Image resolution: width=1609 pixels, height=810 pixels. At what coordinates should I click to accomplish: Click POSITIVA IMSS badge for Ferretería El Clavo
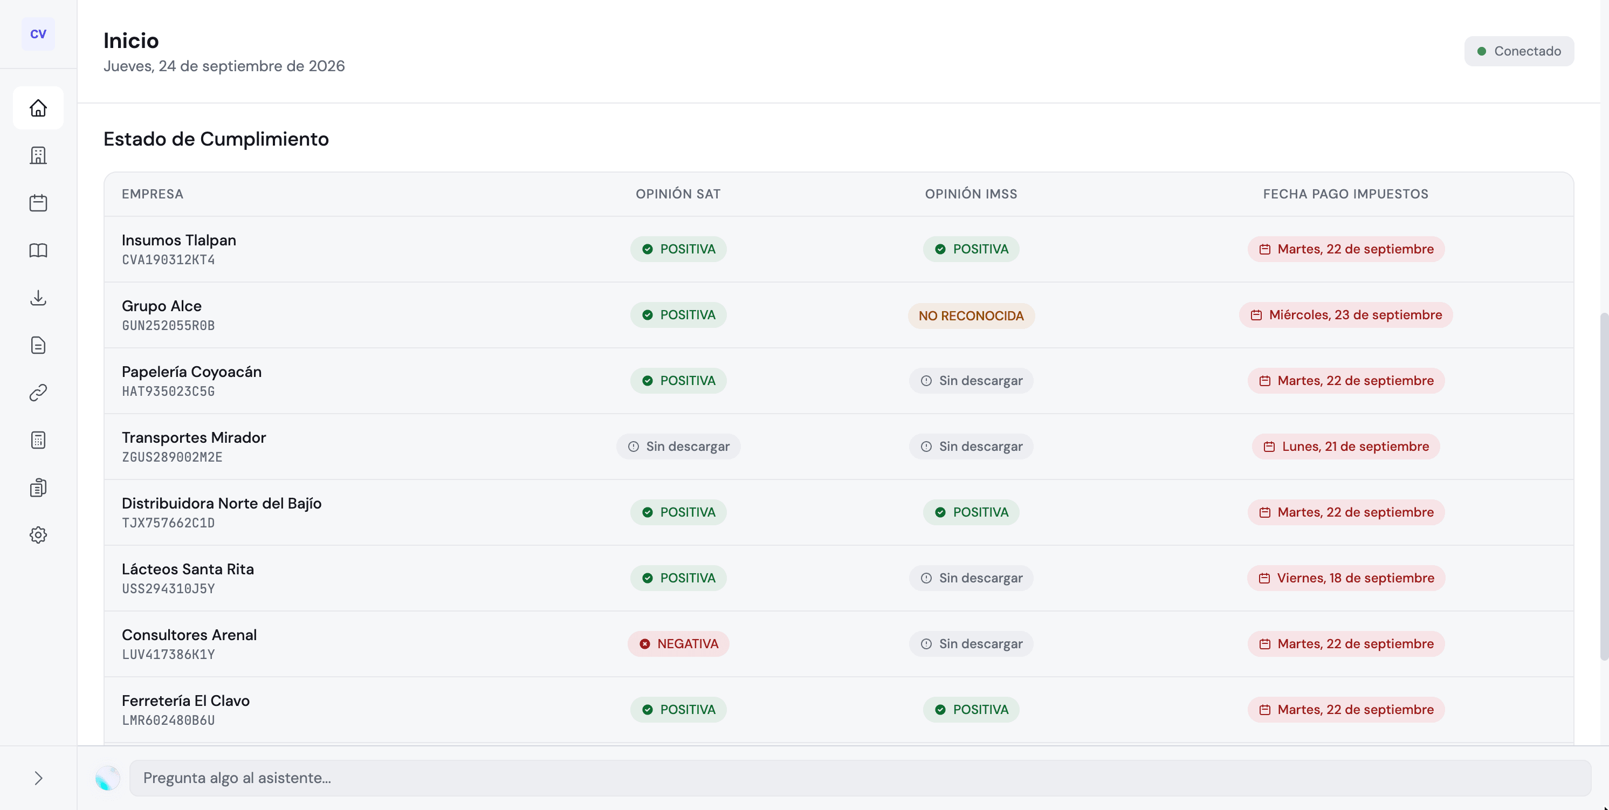click(971, 710)
